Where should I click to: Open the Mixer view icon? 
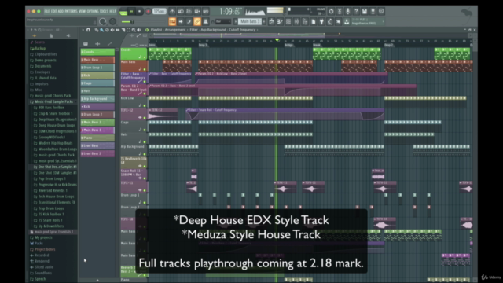296,22
